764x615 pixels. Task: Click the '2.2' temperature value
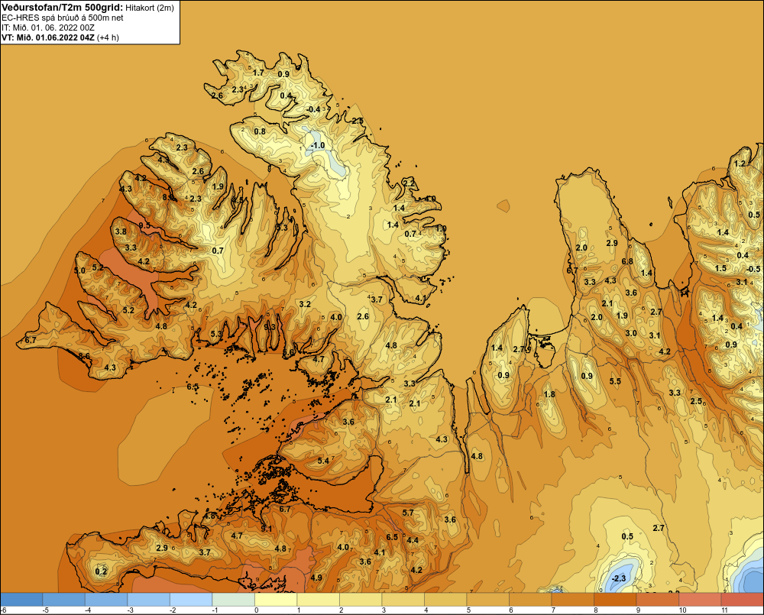point(409,183)
